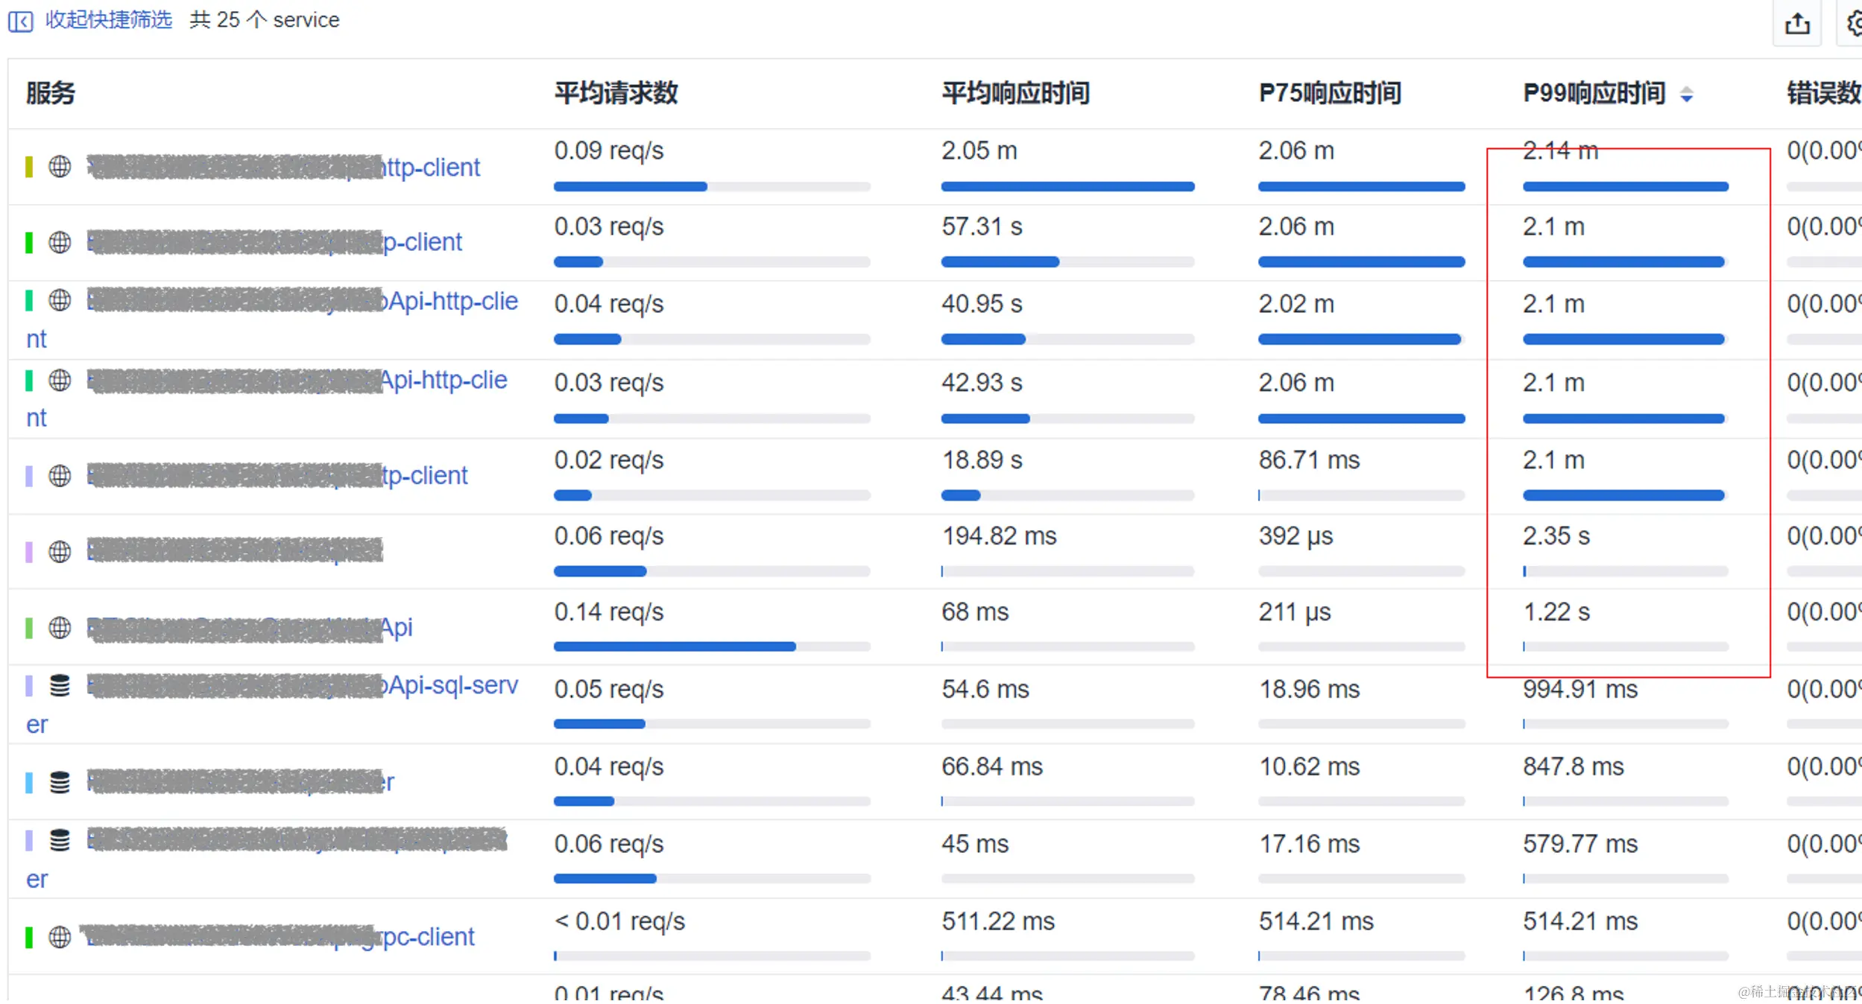
Task: Sort by P99响应时间 using the sort arrow
Action: [x=1687, y=95]
